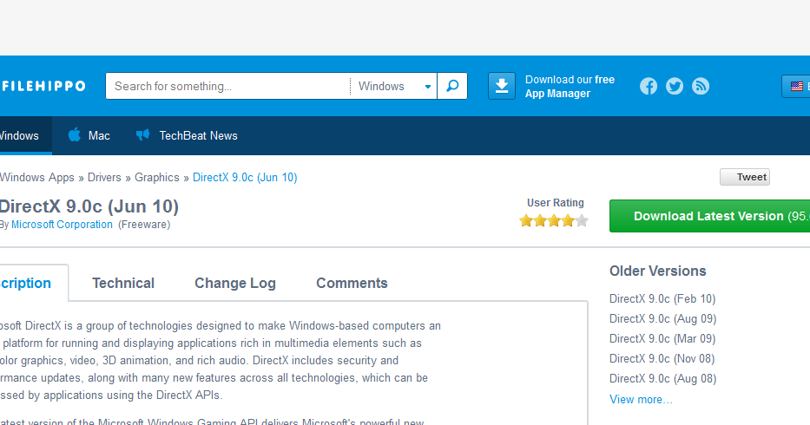The height and width of the screenshot is (425, 810).
Task: Open DirectX 9.0c (Nov 08) version
Action: point(662,358)
